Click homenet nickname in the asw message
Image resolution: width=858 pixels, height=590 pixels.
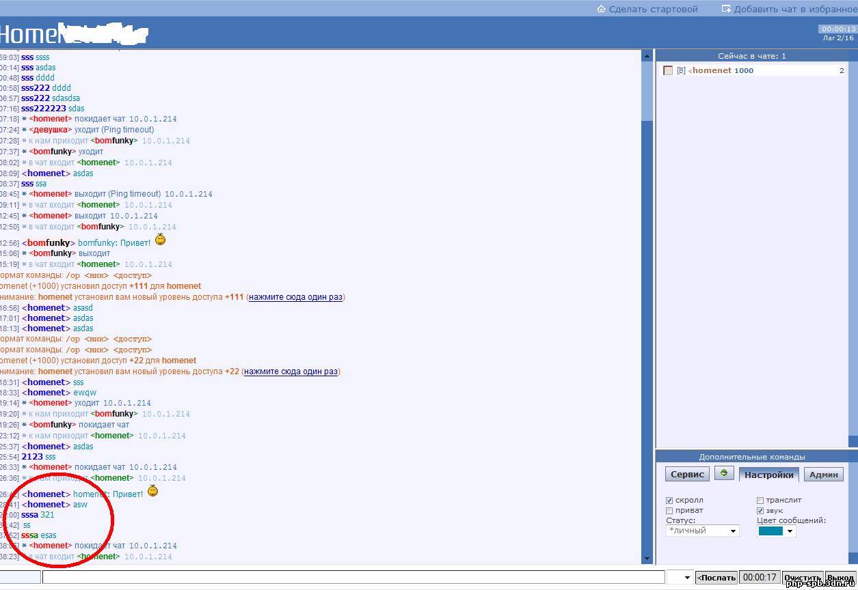(46, 505)
